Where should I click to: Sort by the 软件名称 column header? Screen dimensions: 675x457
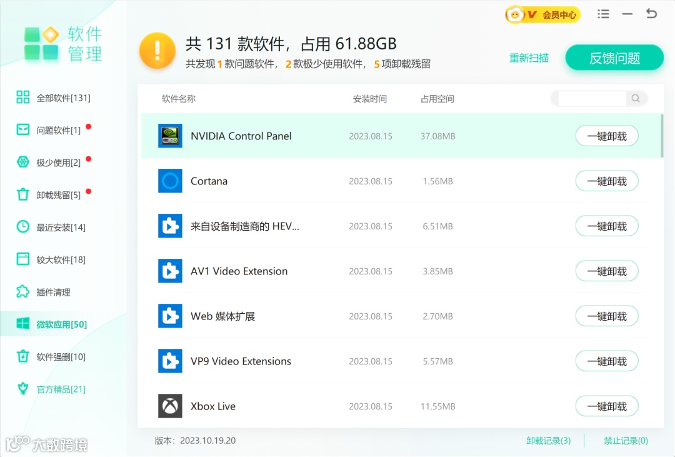[179, 99]
